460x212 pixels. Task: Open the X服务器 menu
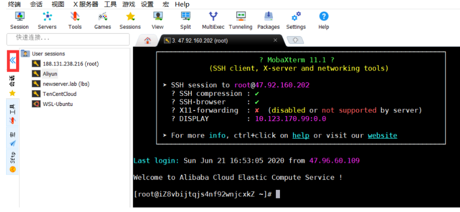coord(85,4)
